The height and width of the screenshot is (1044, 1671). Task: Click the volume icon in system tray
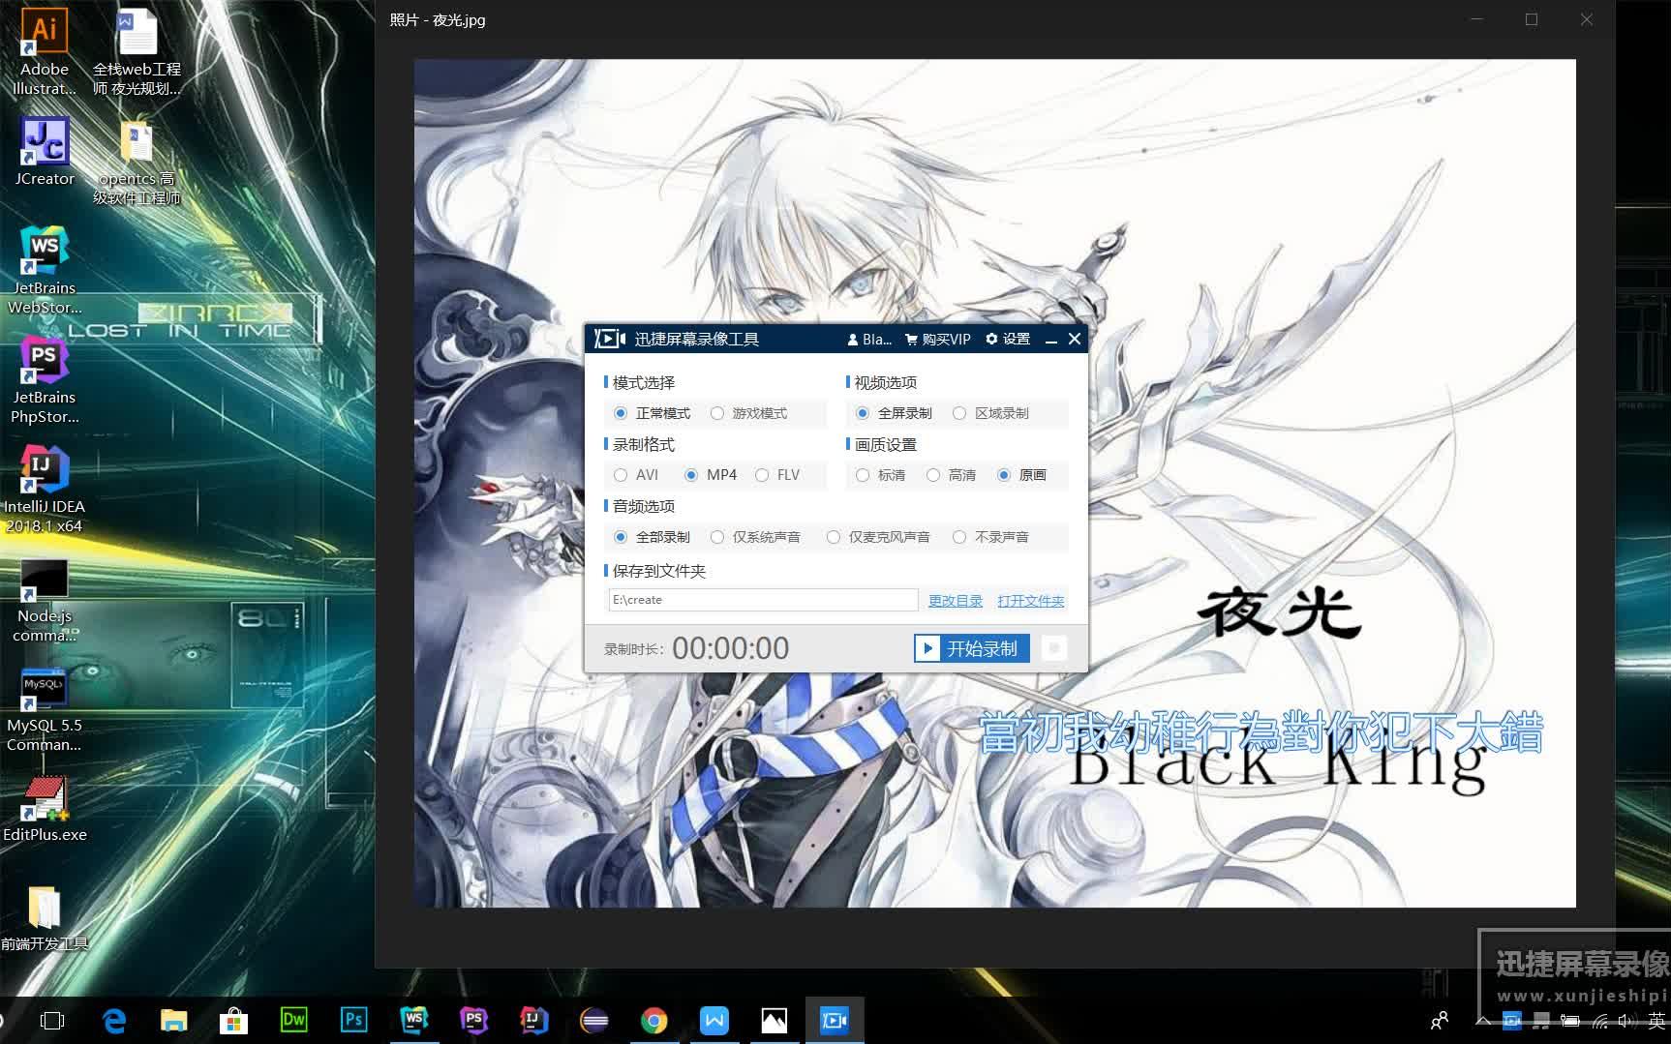click(x=1628, y=1021)
